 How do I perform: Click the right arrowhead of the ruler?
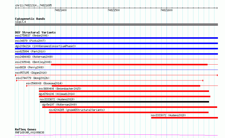217,8
